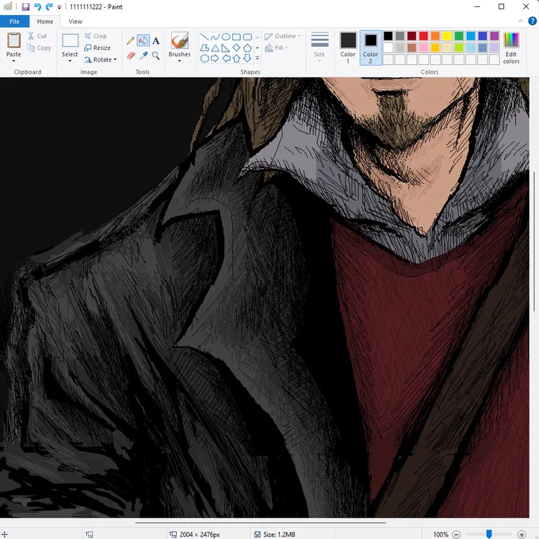
Task: Click the Resize button
Action: pos(97,48)
